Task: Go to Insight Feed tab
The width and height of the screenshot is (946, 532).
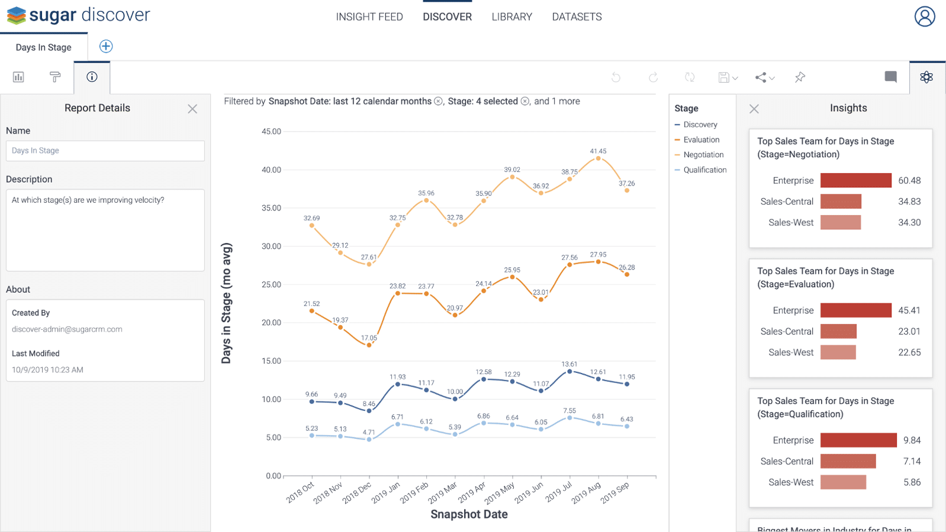Action: tap(369, 17)
